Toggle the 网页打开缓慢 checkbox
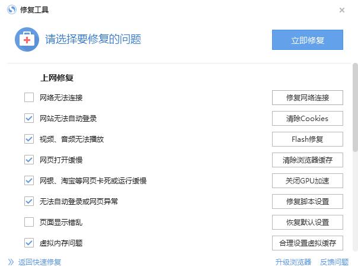 (x=29, y=160)
